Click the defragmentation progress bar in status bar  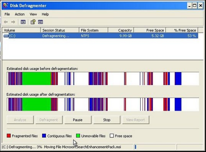154,147
